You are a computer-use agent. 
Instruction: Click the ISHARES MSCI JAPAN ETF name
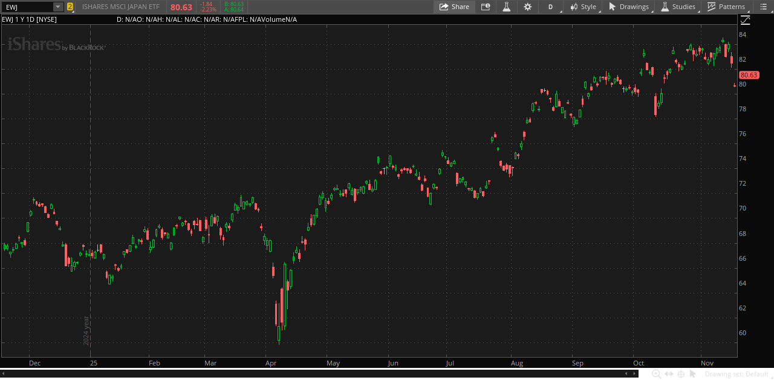(x=121, y=7)
